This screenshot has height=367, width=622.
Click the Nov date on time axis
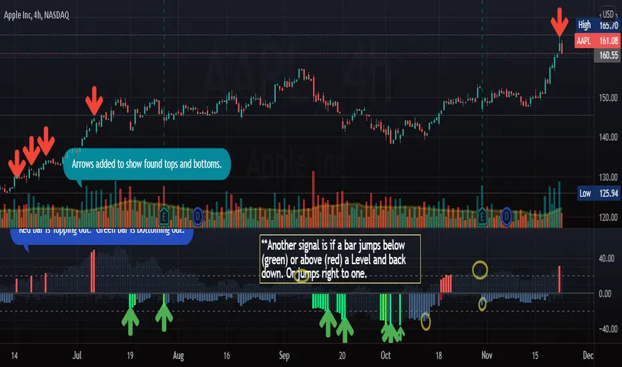[487, 355]
